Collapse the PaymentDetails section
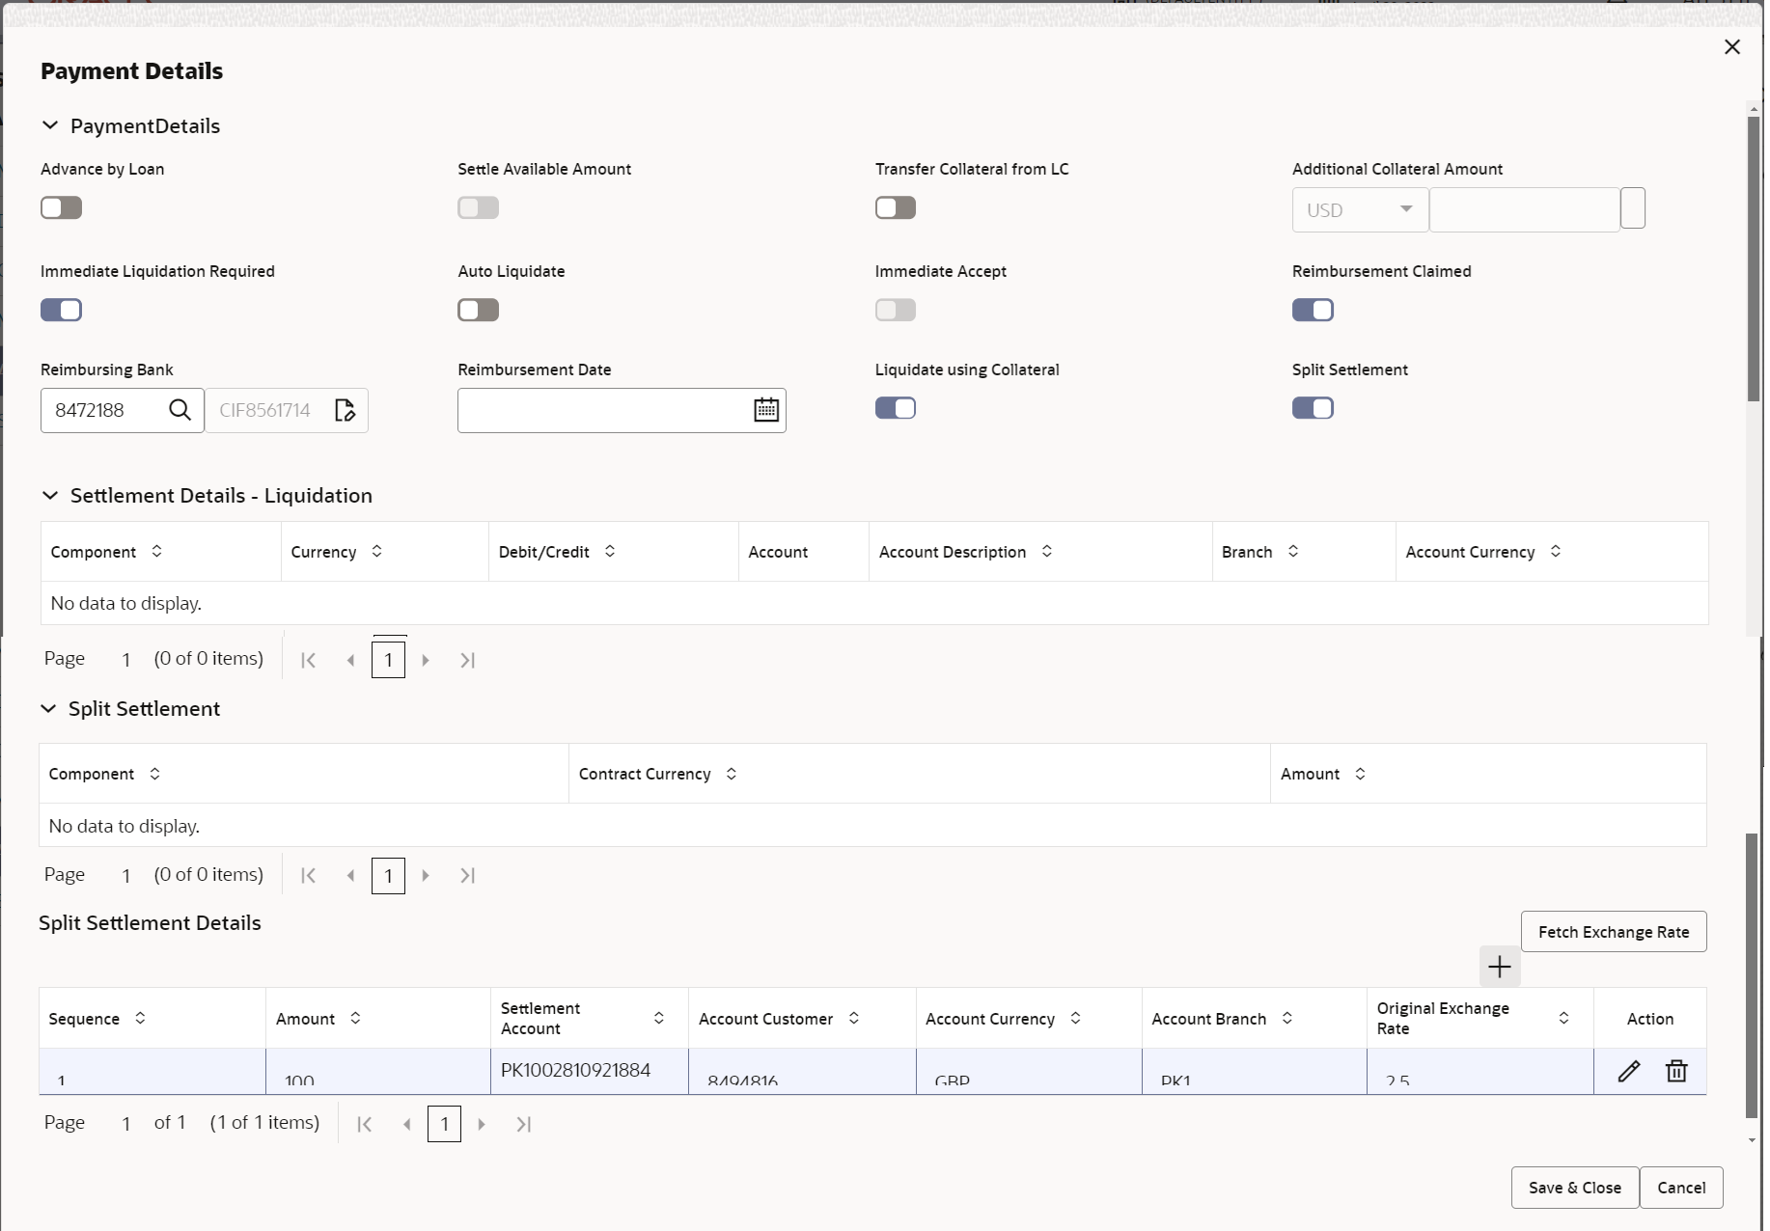Viewport: 1770px width, 1231px height. [50, 125]
